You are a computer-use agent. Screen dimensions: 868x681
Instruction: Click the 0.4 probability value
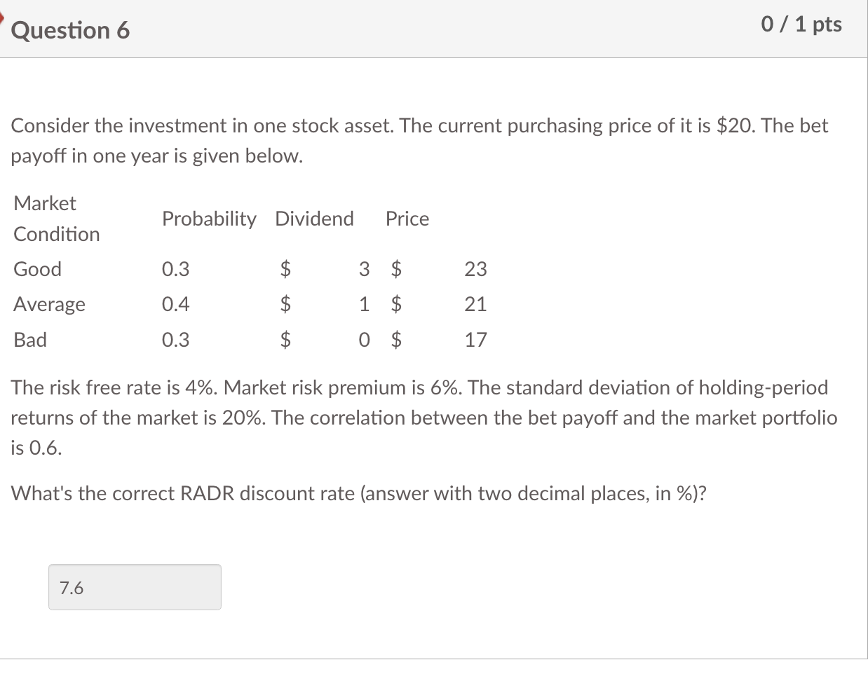pos(175,304)
